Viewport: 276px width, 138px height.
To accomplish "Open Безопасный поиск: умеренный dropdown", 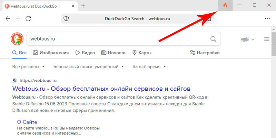I will [89, 67].
